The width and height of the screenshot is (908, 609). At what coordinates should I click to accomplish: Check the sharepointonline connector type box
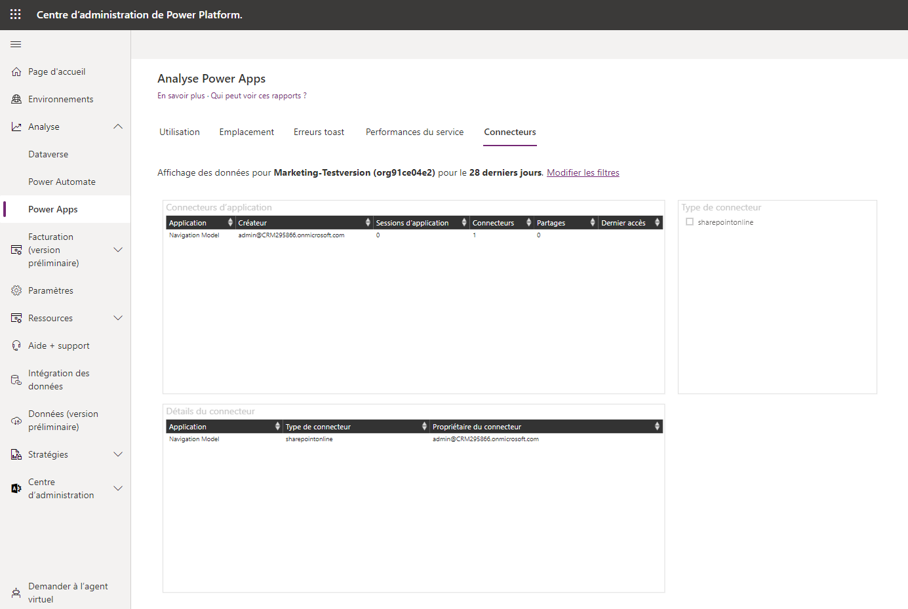coord(690,222)
